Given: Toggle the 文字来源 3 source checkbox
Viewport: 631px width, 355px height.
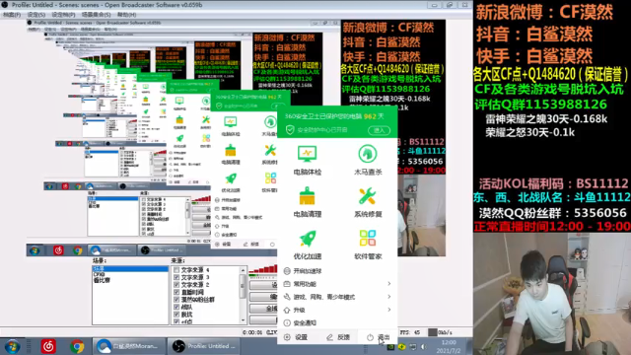Looking at the screenshot, I should pyautogui.click(x=176, y=277).
